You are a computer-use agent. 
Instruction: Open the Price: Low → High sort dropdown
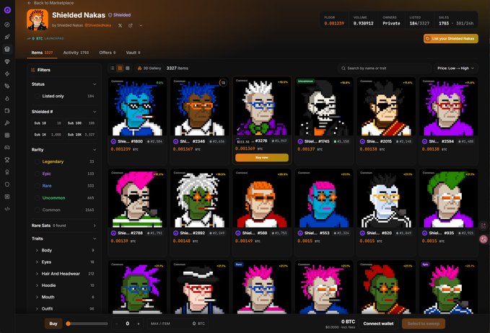[x=455, y=68]
